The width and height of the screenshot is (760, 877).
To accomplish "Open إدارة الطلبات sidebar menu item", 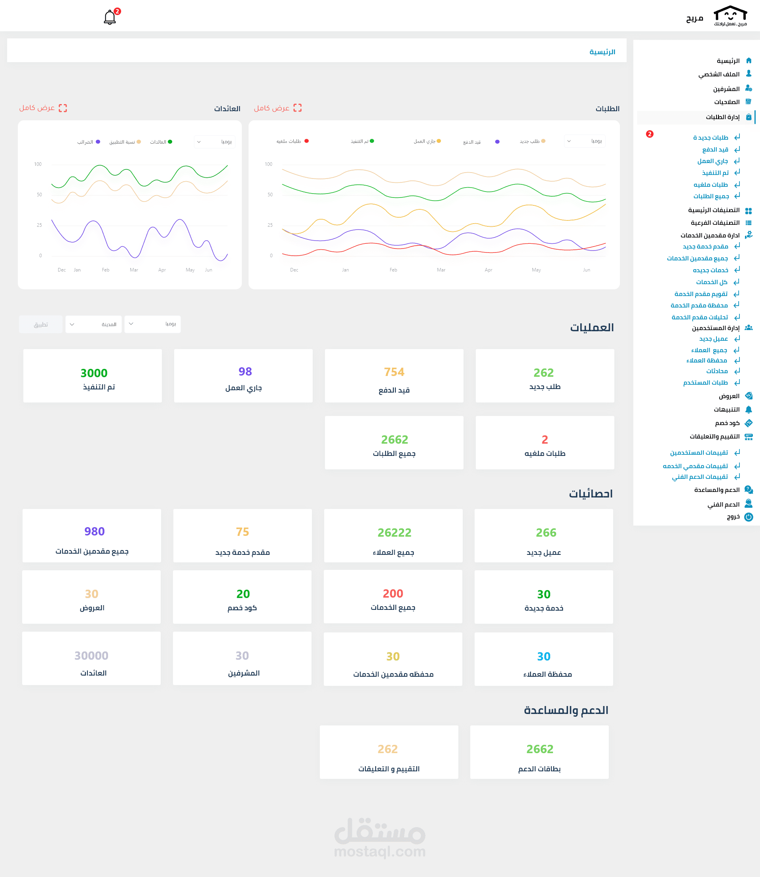I will point(722,117).
